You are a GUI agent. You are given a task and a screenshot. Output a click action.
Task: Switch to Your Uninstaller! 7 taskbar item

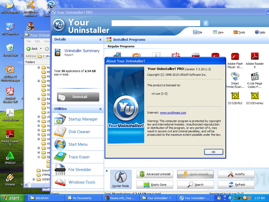158,198
